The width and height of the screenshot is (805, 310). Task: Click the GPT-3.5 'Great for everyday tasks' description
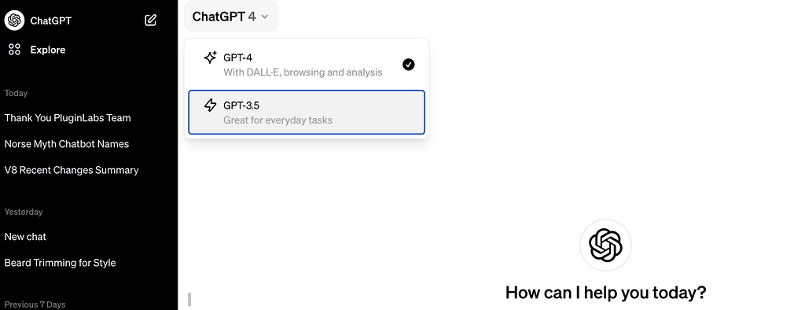[278, 120]
